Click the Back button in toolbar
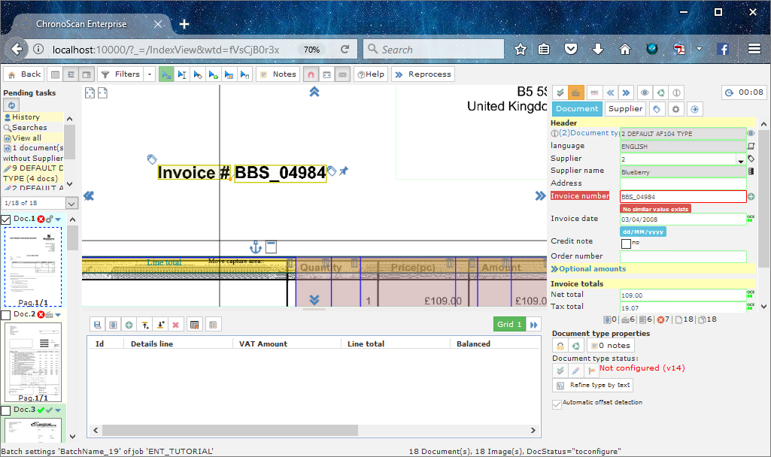Image resolution: width=771 pixels, height=457 pixels. [x=23, y=74]
